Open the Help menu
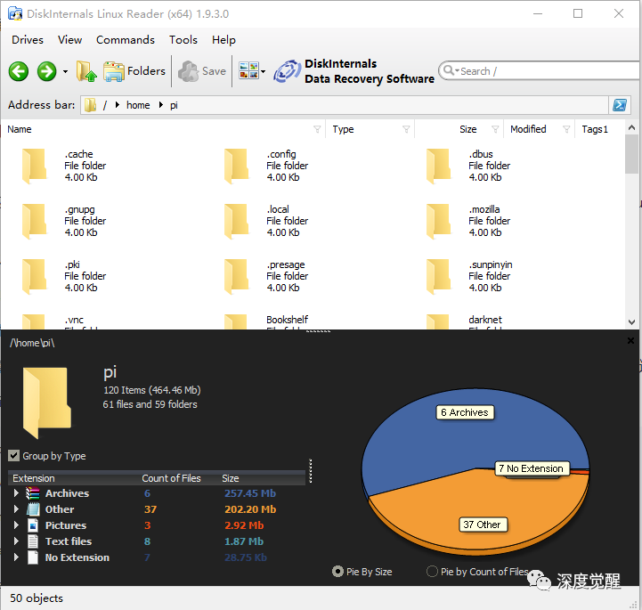 coord(223,40)
